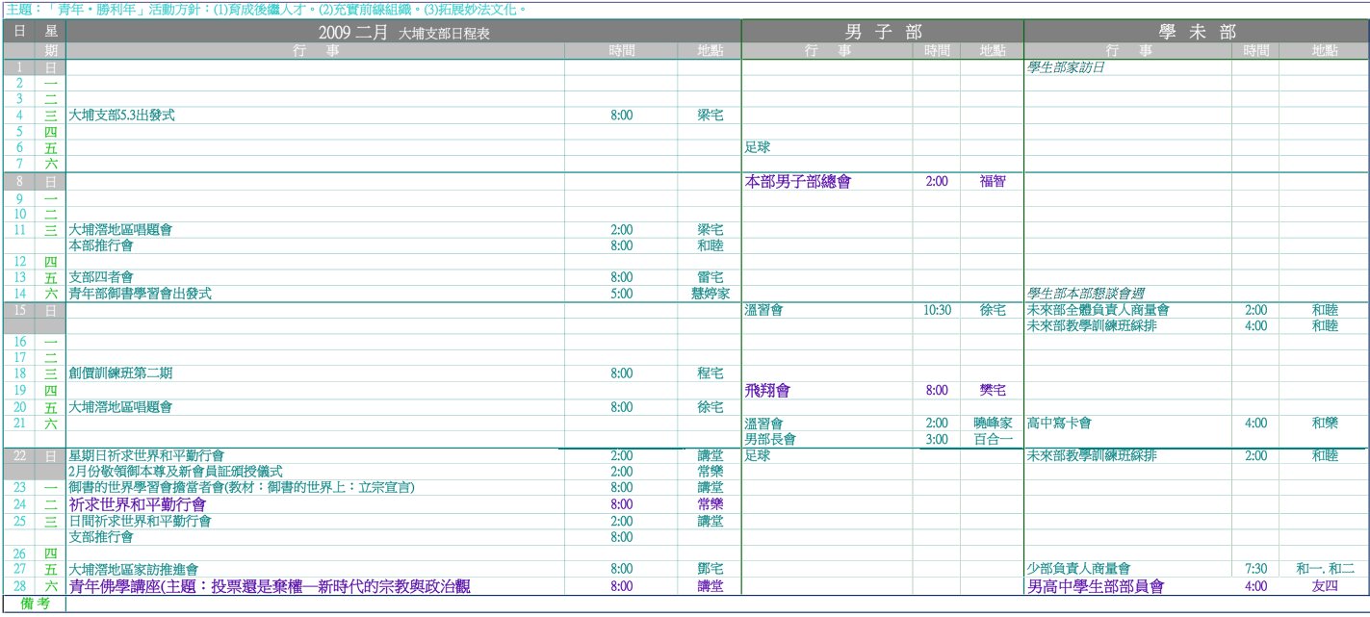Click the '福智' location cell

point(992,181)
